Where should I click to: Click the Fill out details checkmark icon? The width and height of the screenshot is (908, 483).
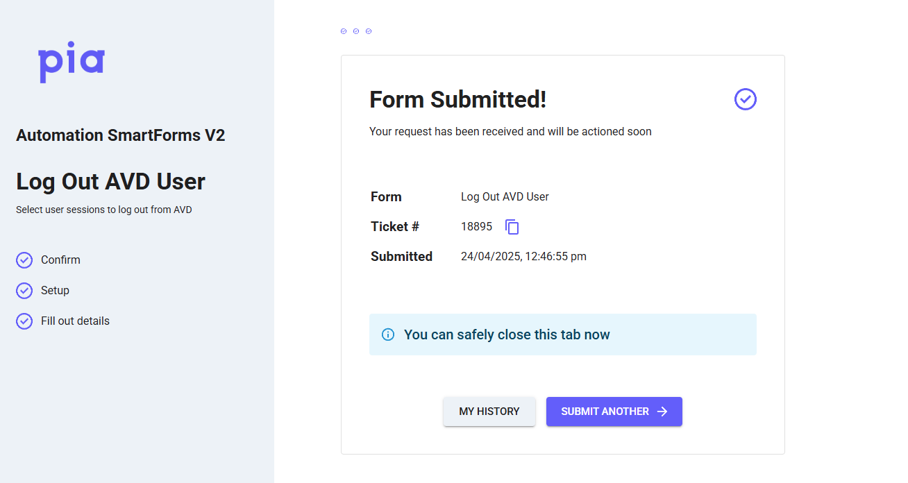coord(24,321)
